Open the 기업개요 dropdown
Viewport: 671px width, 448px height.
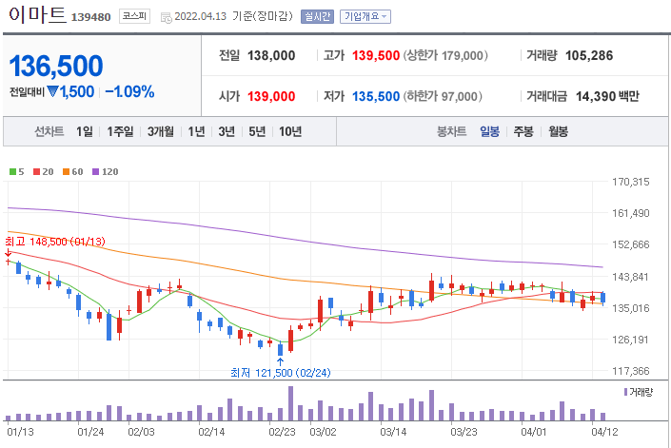(x=365, y=17)
